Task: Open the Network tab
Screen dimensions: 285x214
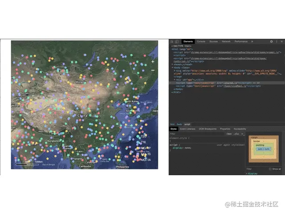Action: 226,41
